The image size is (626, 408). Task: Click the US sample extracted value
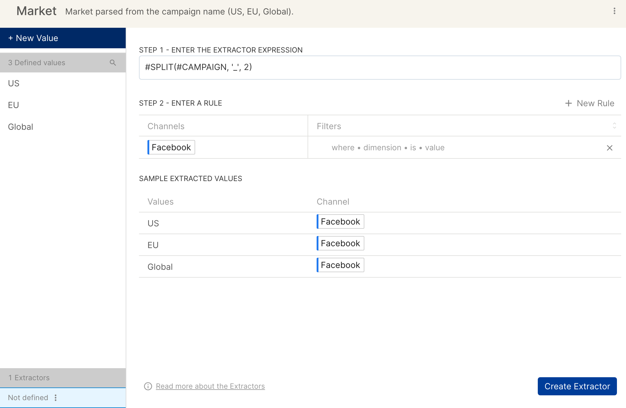(153, 223)
